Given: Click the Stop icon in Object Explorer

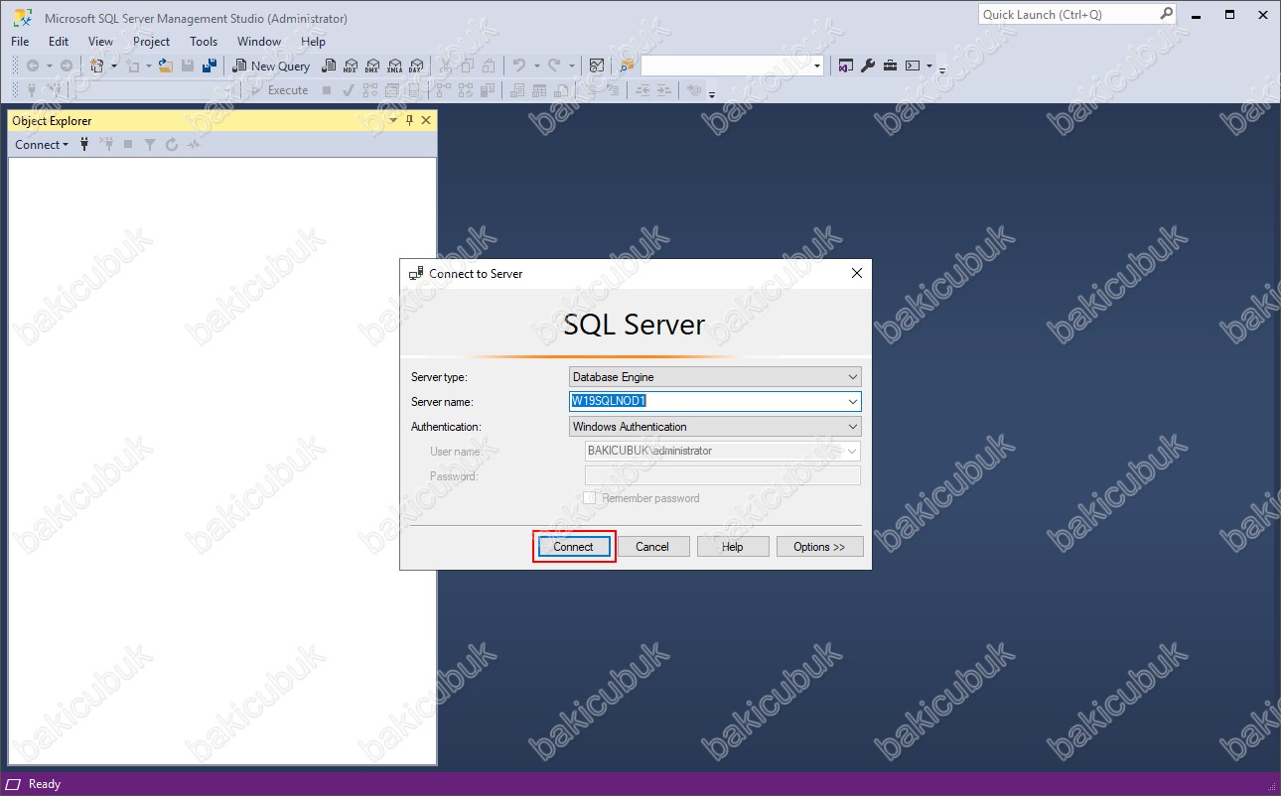Looking at the screenshot, I should point(128,145).
